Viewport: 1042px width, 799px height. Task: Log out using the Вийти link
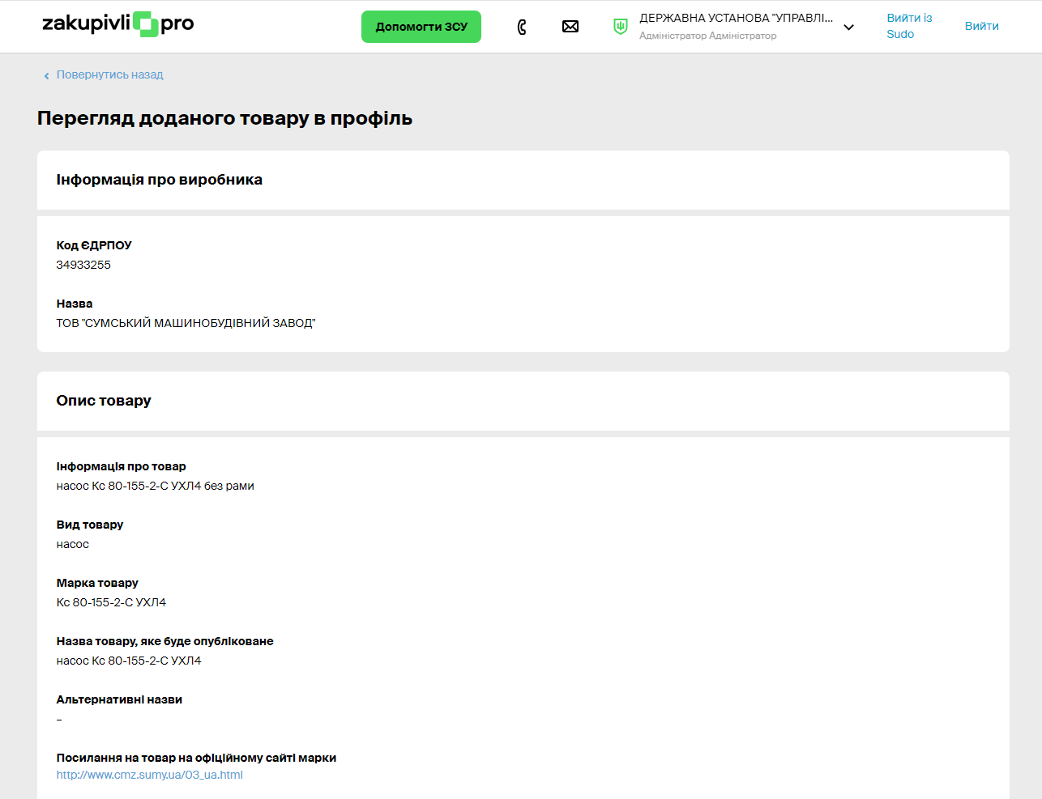click(981, 26)
